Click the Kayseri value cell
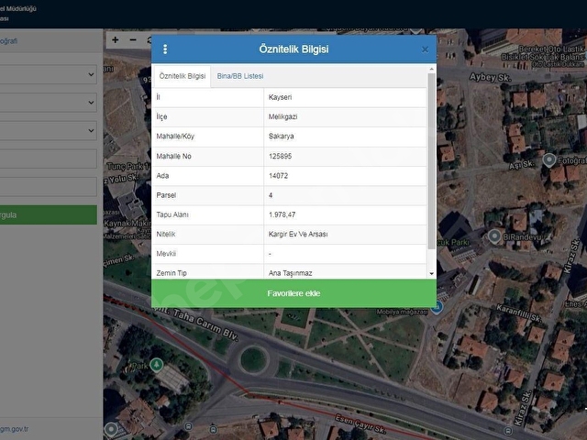The image size is (587, 440). [x=345, y=97]
